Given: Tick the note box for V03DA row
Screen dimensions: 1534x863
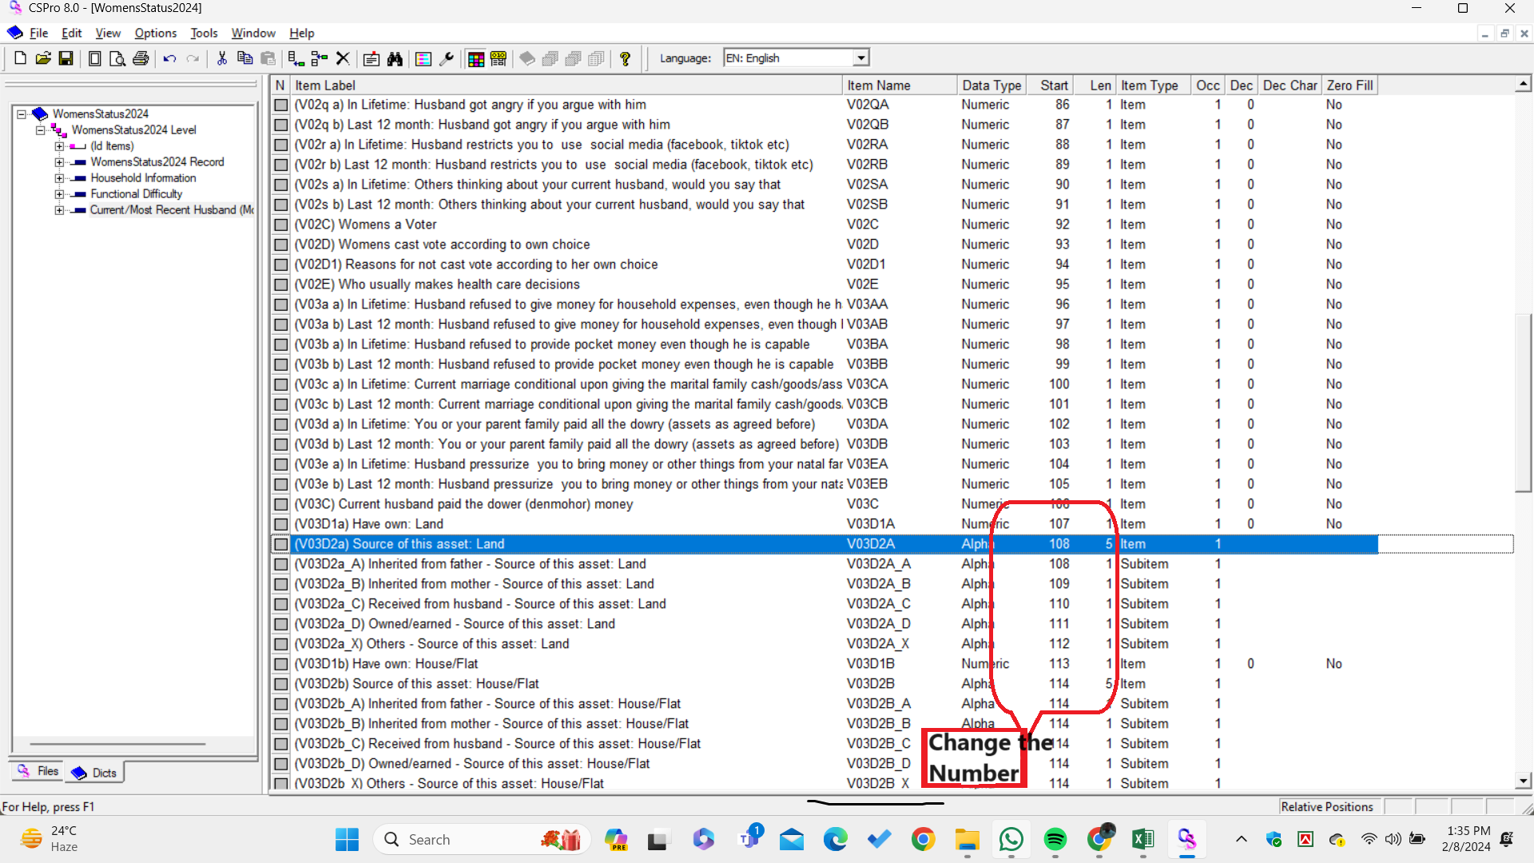Looking at the screenshot, I should click(281, 424).
